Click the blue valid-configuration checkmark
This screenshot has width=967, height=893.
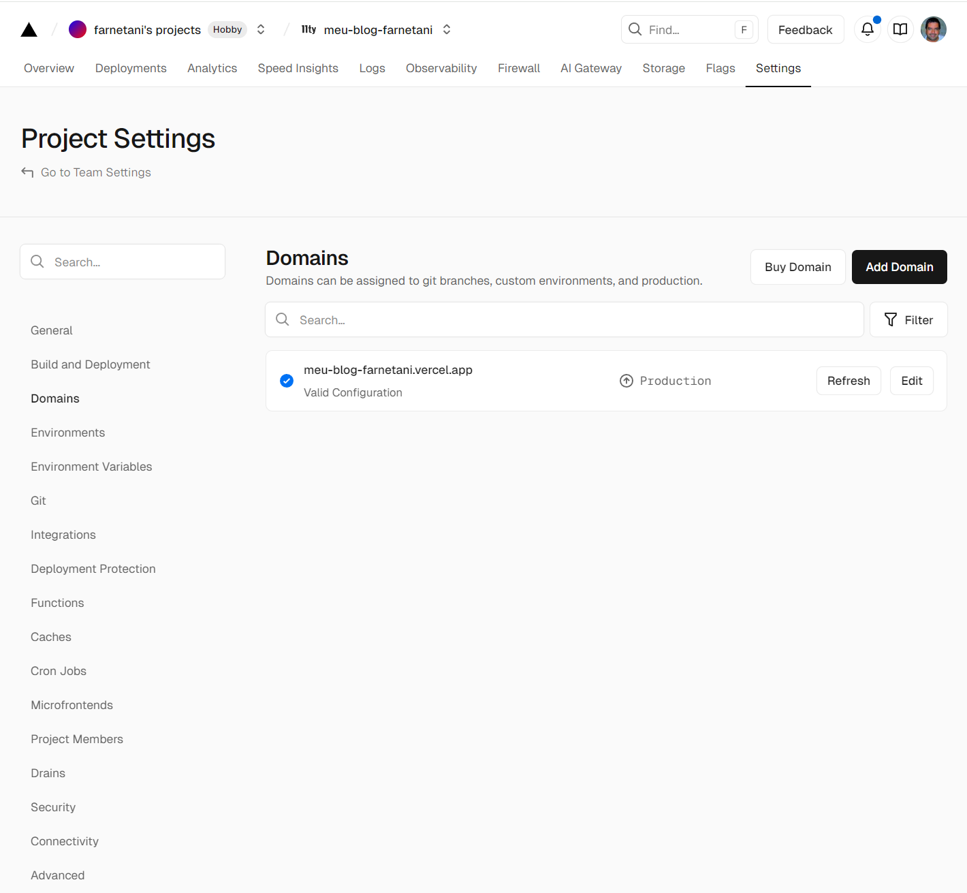pos(287,381)
